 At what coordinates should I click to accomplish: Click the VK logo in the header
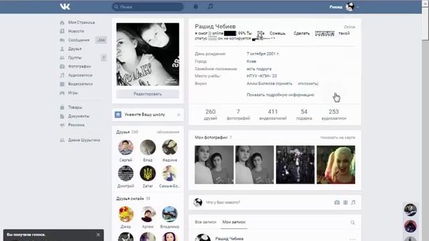tap(65, 7)
